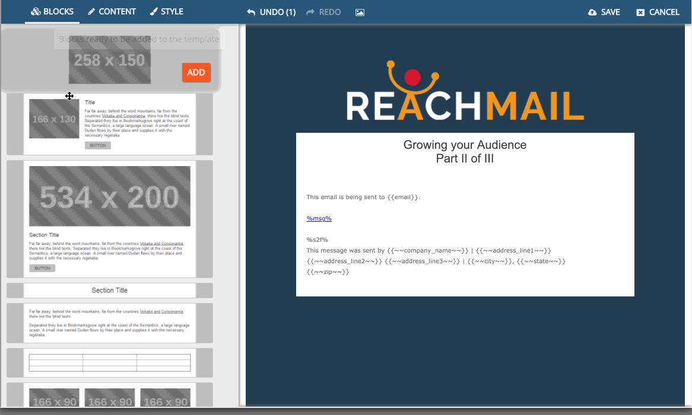The width and height of the screenshot is (692, 415).
Task: Click the cubes icon on the BLOCKS tab
Action: [36, 11]
